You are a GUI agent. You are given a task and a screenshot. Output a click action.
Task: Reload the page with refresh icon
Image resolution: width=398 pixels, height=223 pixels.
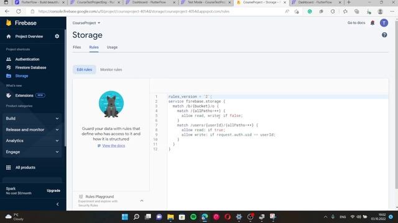(19, 11)
